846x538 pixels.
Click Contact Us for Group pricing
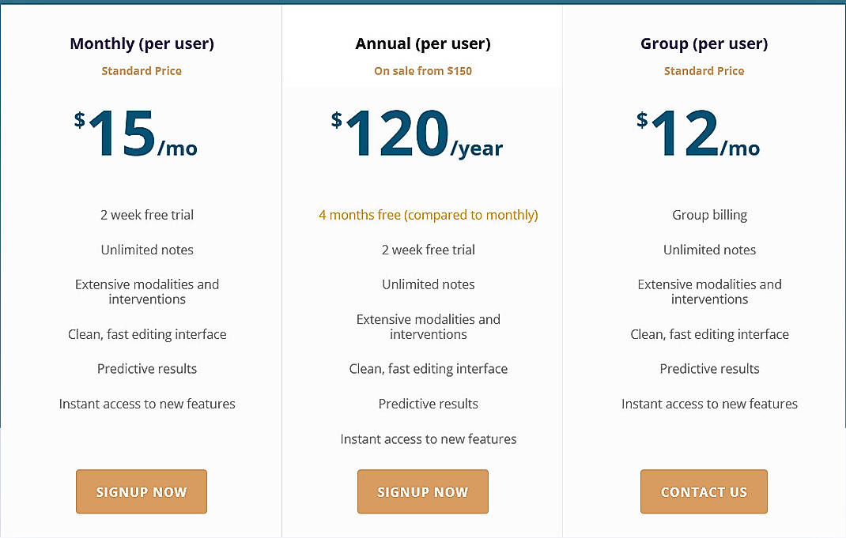(704, 491)
